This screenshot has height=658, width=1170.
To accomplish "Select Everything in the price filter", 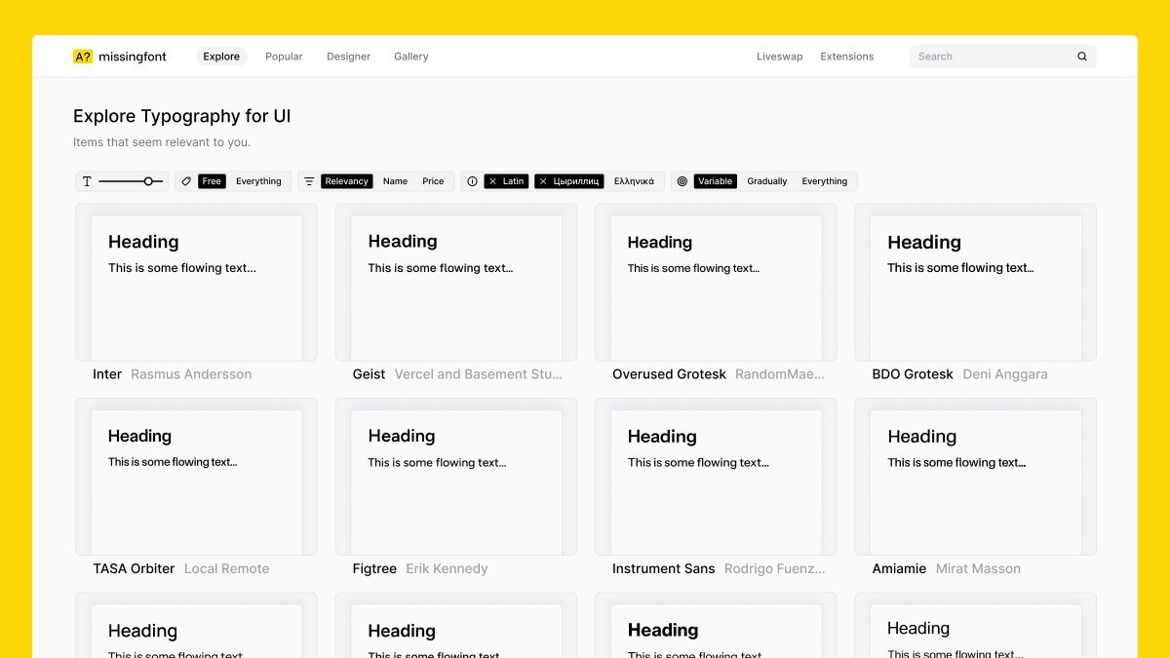I will pos(258,181).
